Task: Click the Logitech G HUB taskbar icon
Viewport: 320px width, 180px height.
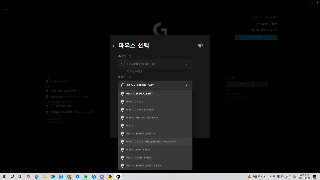Action: pos(118,177)
